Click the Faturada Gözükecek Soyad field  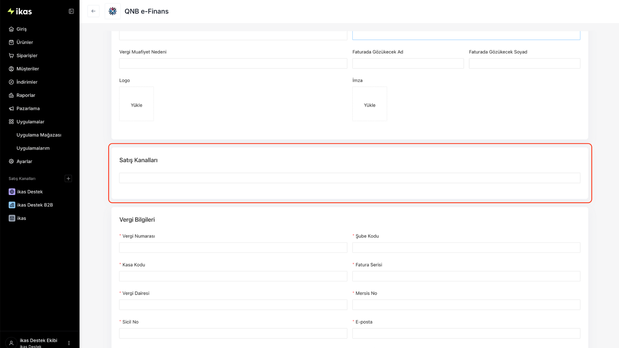click(x=525, y=63)
